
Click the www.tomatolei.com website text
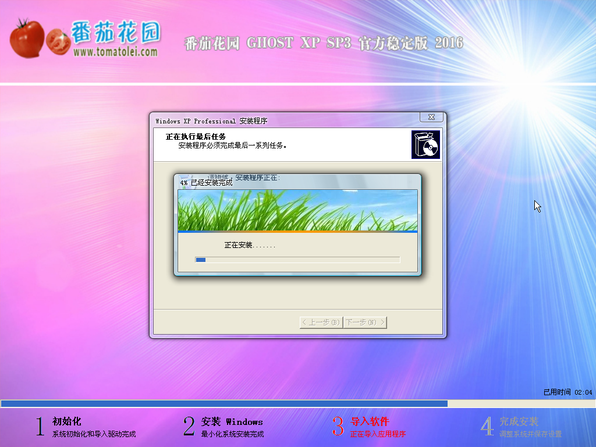point(115,52)
